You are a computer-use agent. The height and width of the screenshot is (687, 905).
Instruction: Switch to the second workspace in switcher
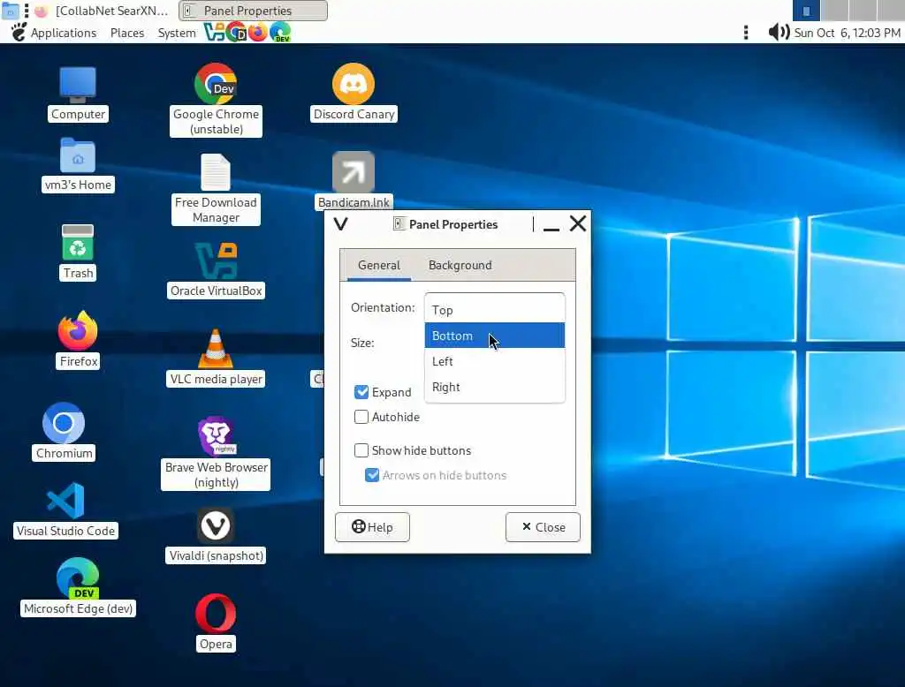pyautogui.click(x=834, y=11)
